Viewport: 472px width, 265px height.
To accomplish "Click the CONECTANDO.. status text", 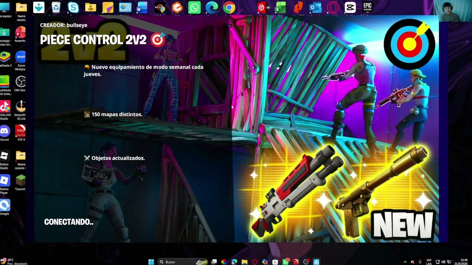I will pyautogui.click(x=69, y=222).
